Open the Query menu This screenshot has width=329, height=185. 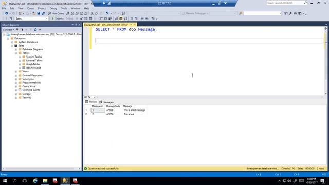coord(30,8)
